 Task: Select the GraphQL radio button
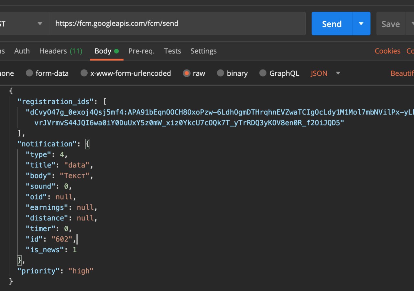[x=263, y=73]
